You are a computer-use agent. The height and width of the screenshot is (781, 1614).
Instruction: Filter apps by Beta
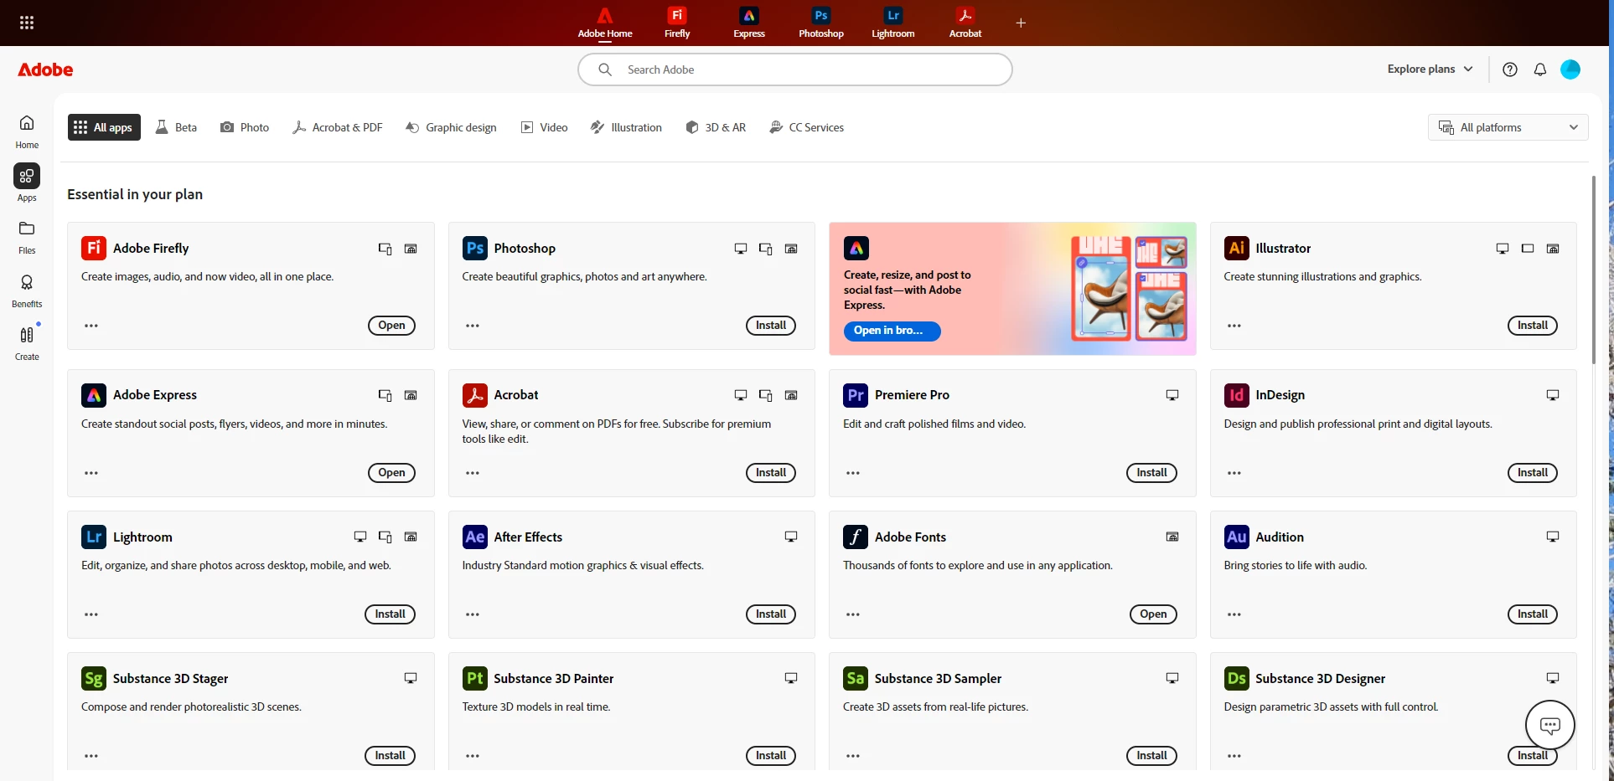click(177, 127)
